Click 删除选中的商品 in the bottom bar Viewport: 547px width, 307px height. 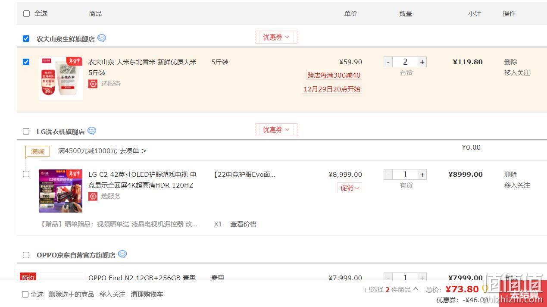(72, 294)
